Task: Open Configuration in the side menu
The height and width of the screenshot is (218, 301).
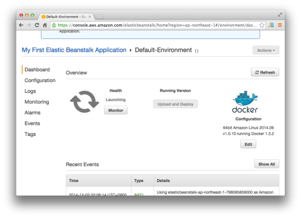Action: [40, 80]
